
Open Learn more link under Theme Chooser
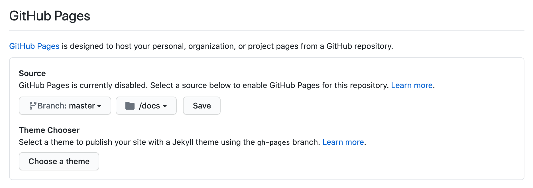coord(343,142)
